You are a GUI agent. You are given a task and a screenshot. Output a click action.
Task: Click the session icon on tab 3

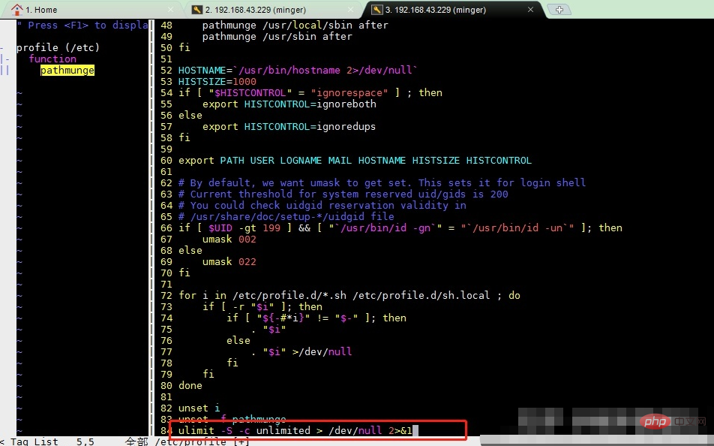click(377, 10)
